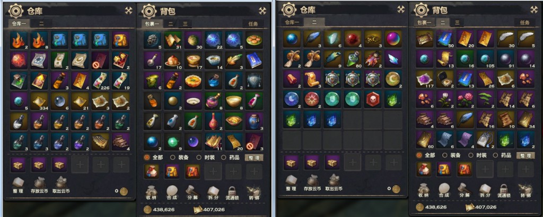543x217 pixels.
Task: Select the plate of cookies food item
Action: 255,40
